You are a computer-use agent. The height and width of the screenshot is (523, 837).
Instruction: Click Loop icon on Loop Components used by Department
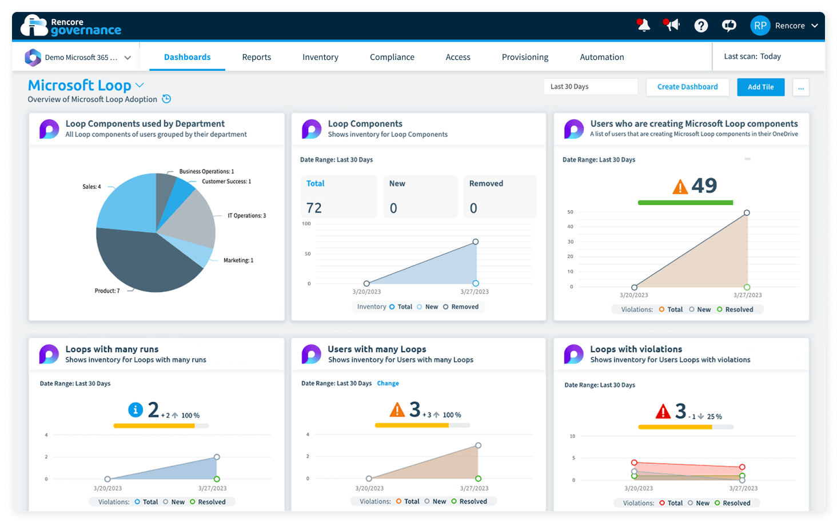49,129
